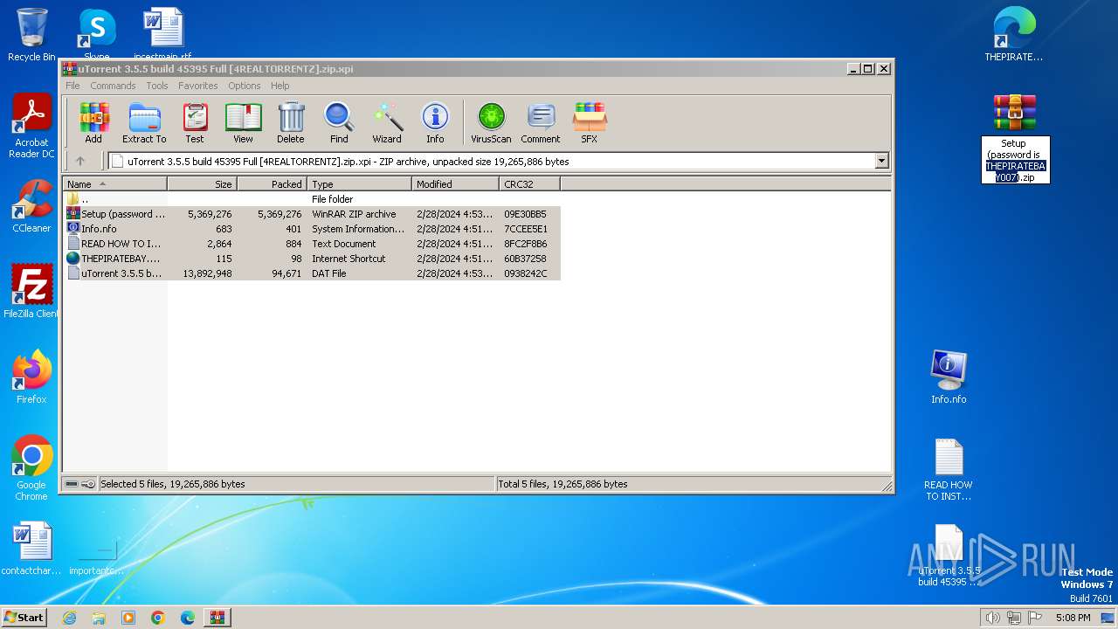Open the archive Comment tool

click(541, 123)
